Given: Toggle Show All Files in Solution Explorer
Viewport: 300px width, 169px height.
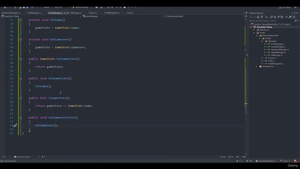Looking at the screenshot, I should coord(282,17).
